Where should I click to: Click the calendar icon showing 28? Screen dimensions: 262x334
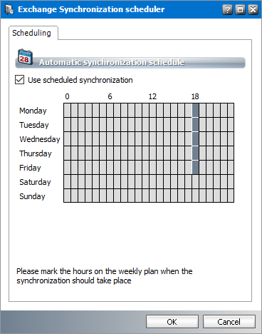click(25, 57)
